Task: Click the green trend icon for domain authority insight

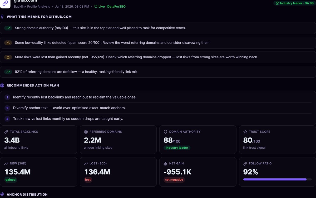Action: (x=8, y=28)
